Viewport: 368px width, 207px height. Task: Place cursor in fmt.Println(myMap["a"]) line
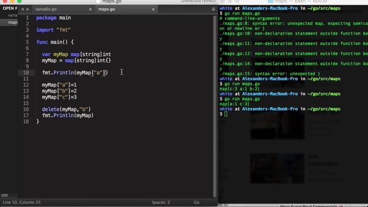point(75,73)
